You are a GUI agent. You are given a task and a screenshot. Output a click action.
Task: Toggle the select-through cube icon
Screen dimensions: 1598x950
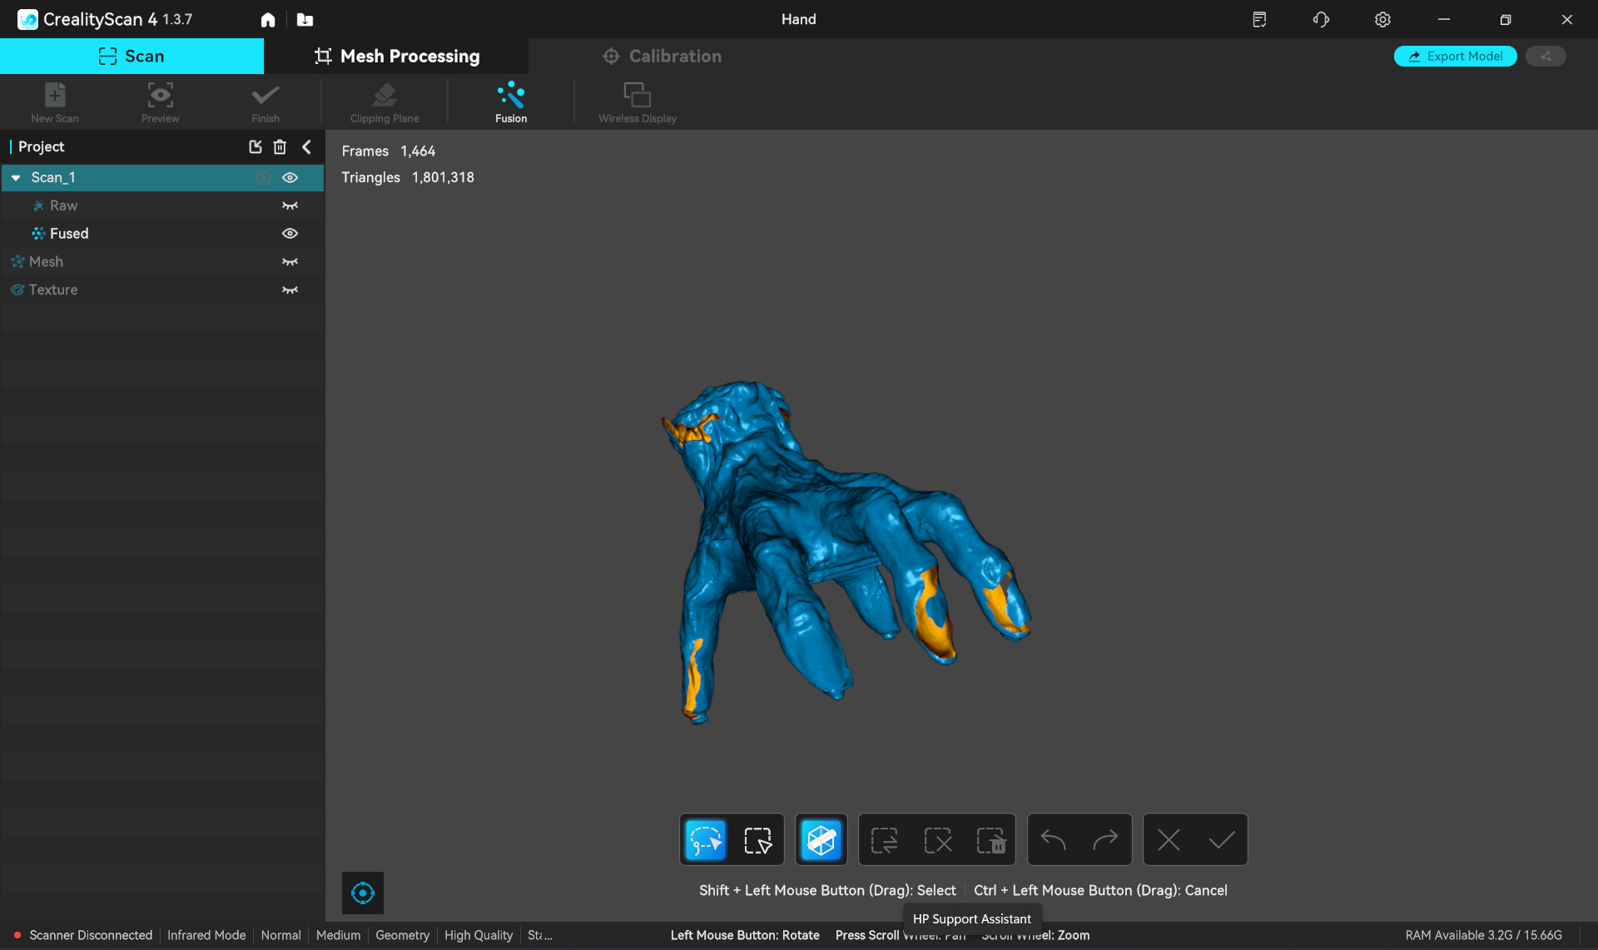pos(821,840)
